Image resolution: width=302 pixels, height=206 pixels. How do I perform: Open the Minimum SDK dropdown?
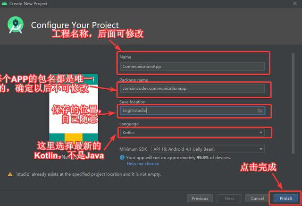[208, 149]
